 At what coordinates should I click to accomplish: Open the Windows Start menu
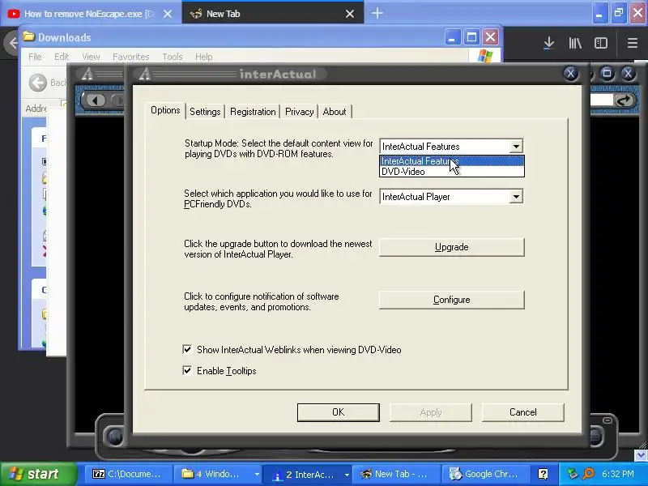click(38, 474)
